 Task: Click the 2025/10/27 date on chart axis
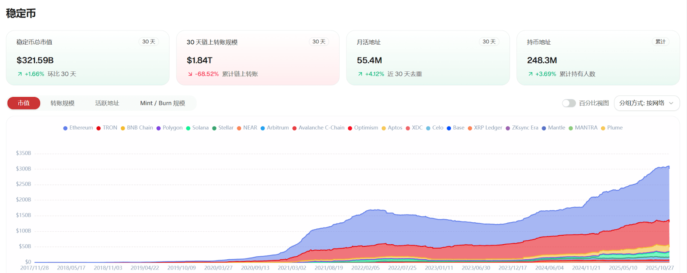click(x=660, y=268)
